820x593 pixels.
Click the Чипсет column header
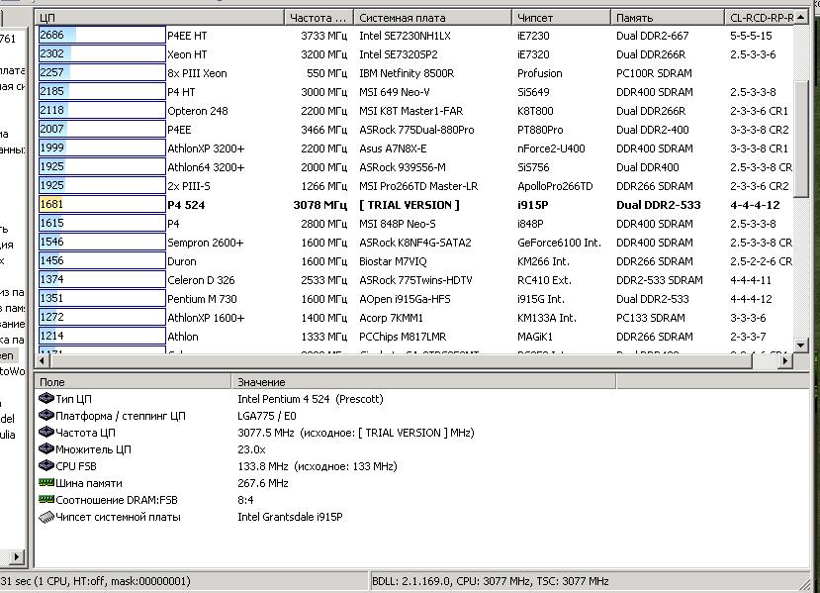(x=560, y=18)
